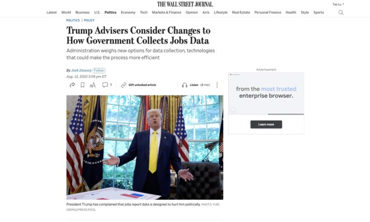Go to Markets & Finance section
Viewport: 370px width, 222px height.
pos(166,12)
